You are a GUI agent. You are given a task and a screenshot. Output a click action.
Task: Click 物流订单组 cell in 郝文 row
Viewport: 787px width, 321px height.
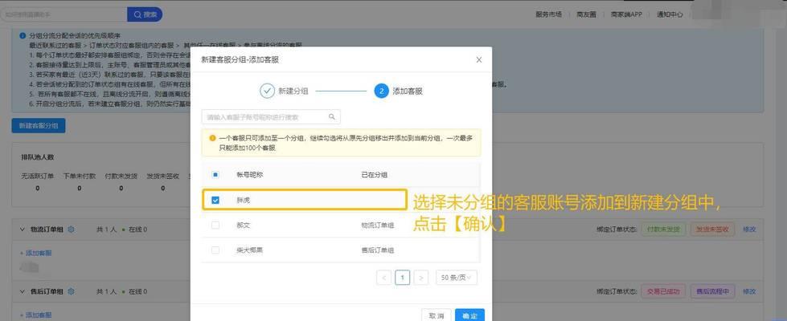tap(378, 226)
